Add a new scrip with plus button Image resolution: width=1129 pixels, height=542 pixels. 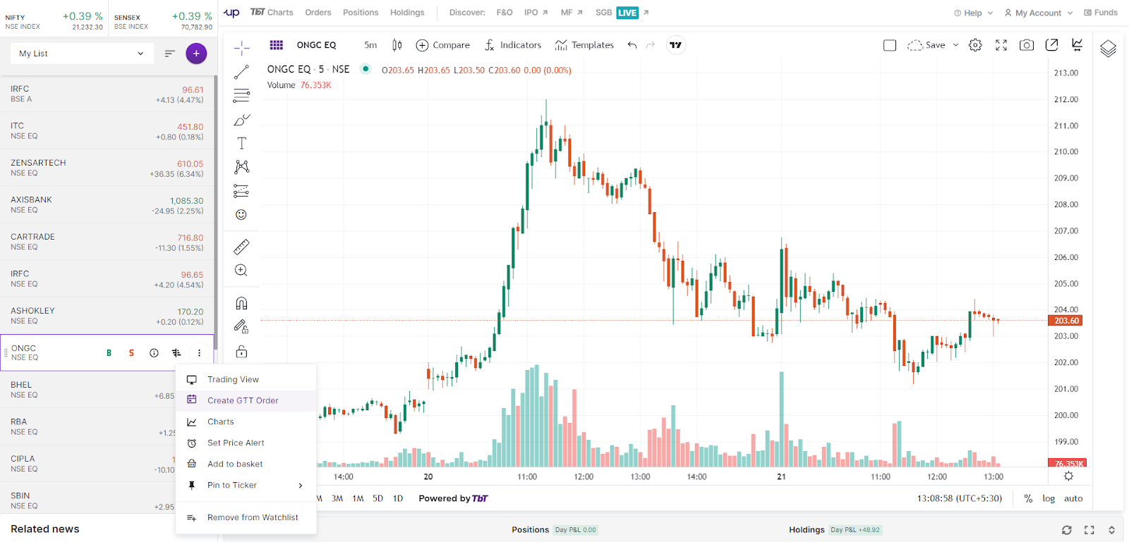click(x=196, y=54)
